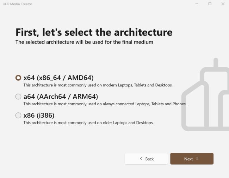Click the "x64 (x86_64 / AMD64)" label

(58, 78)
